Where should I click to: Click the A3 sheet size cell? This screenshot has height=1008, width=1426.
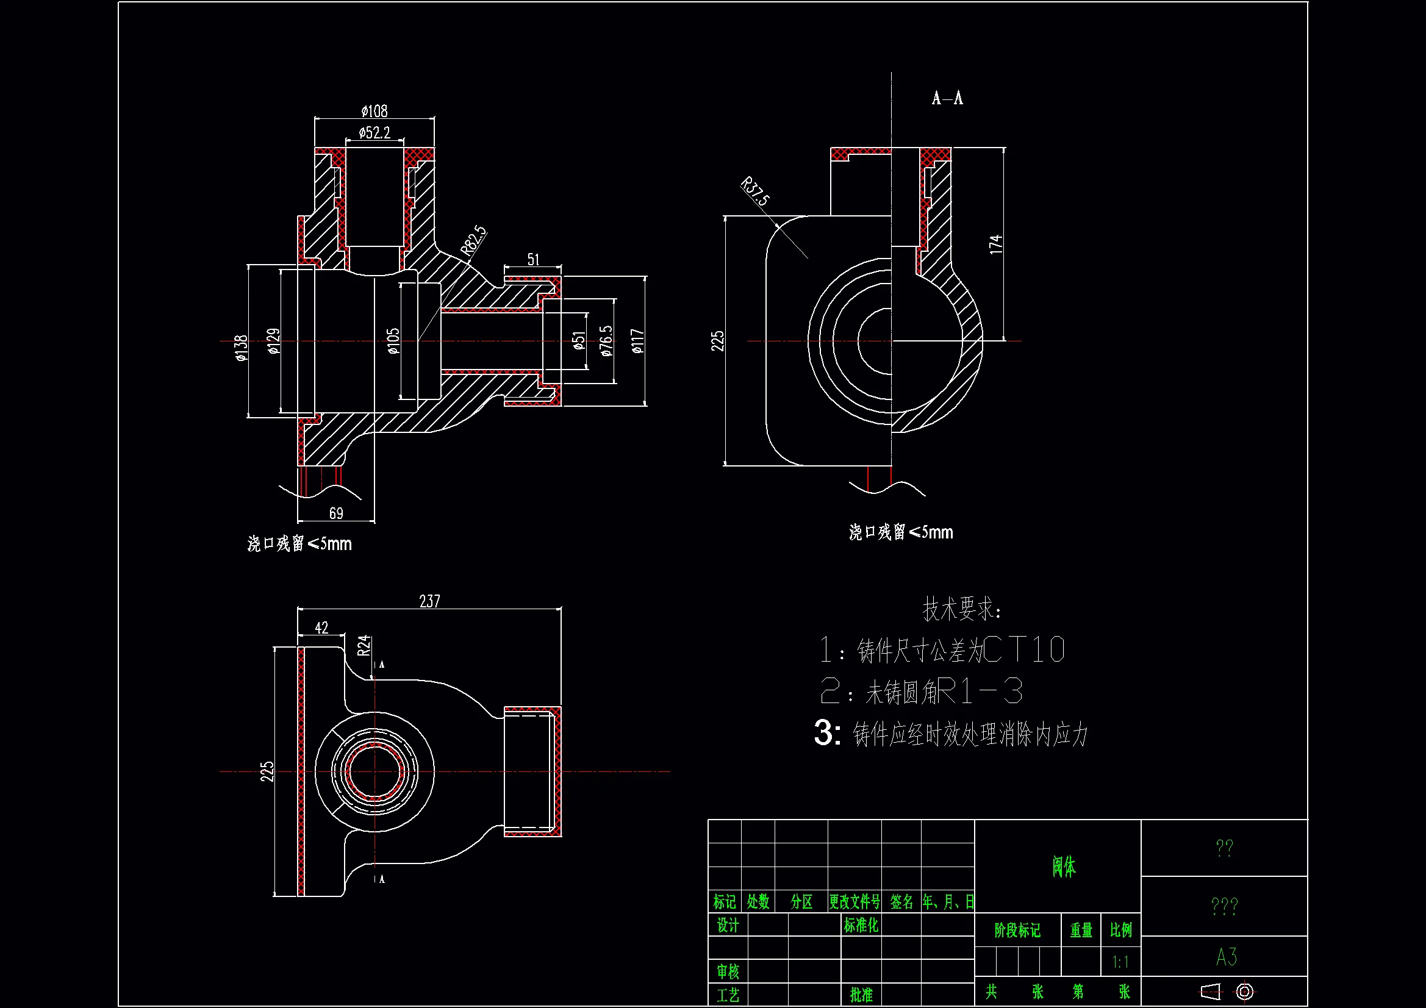point(1226,957)
